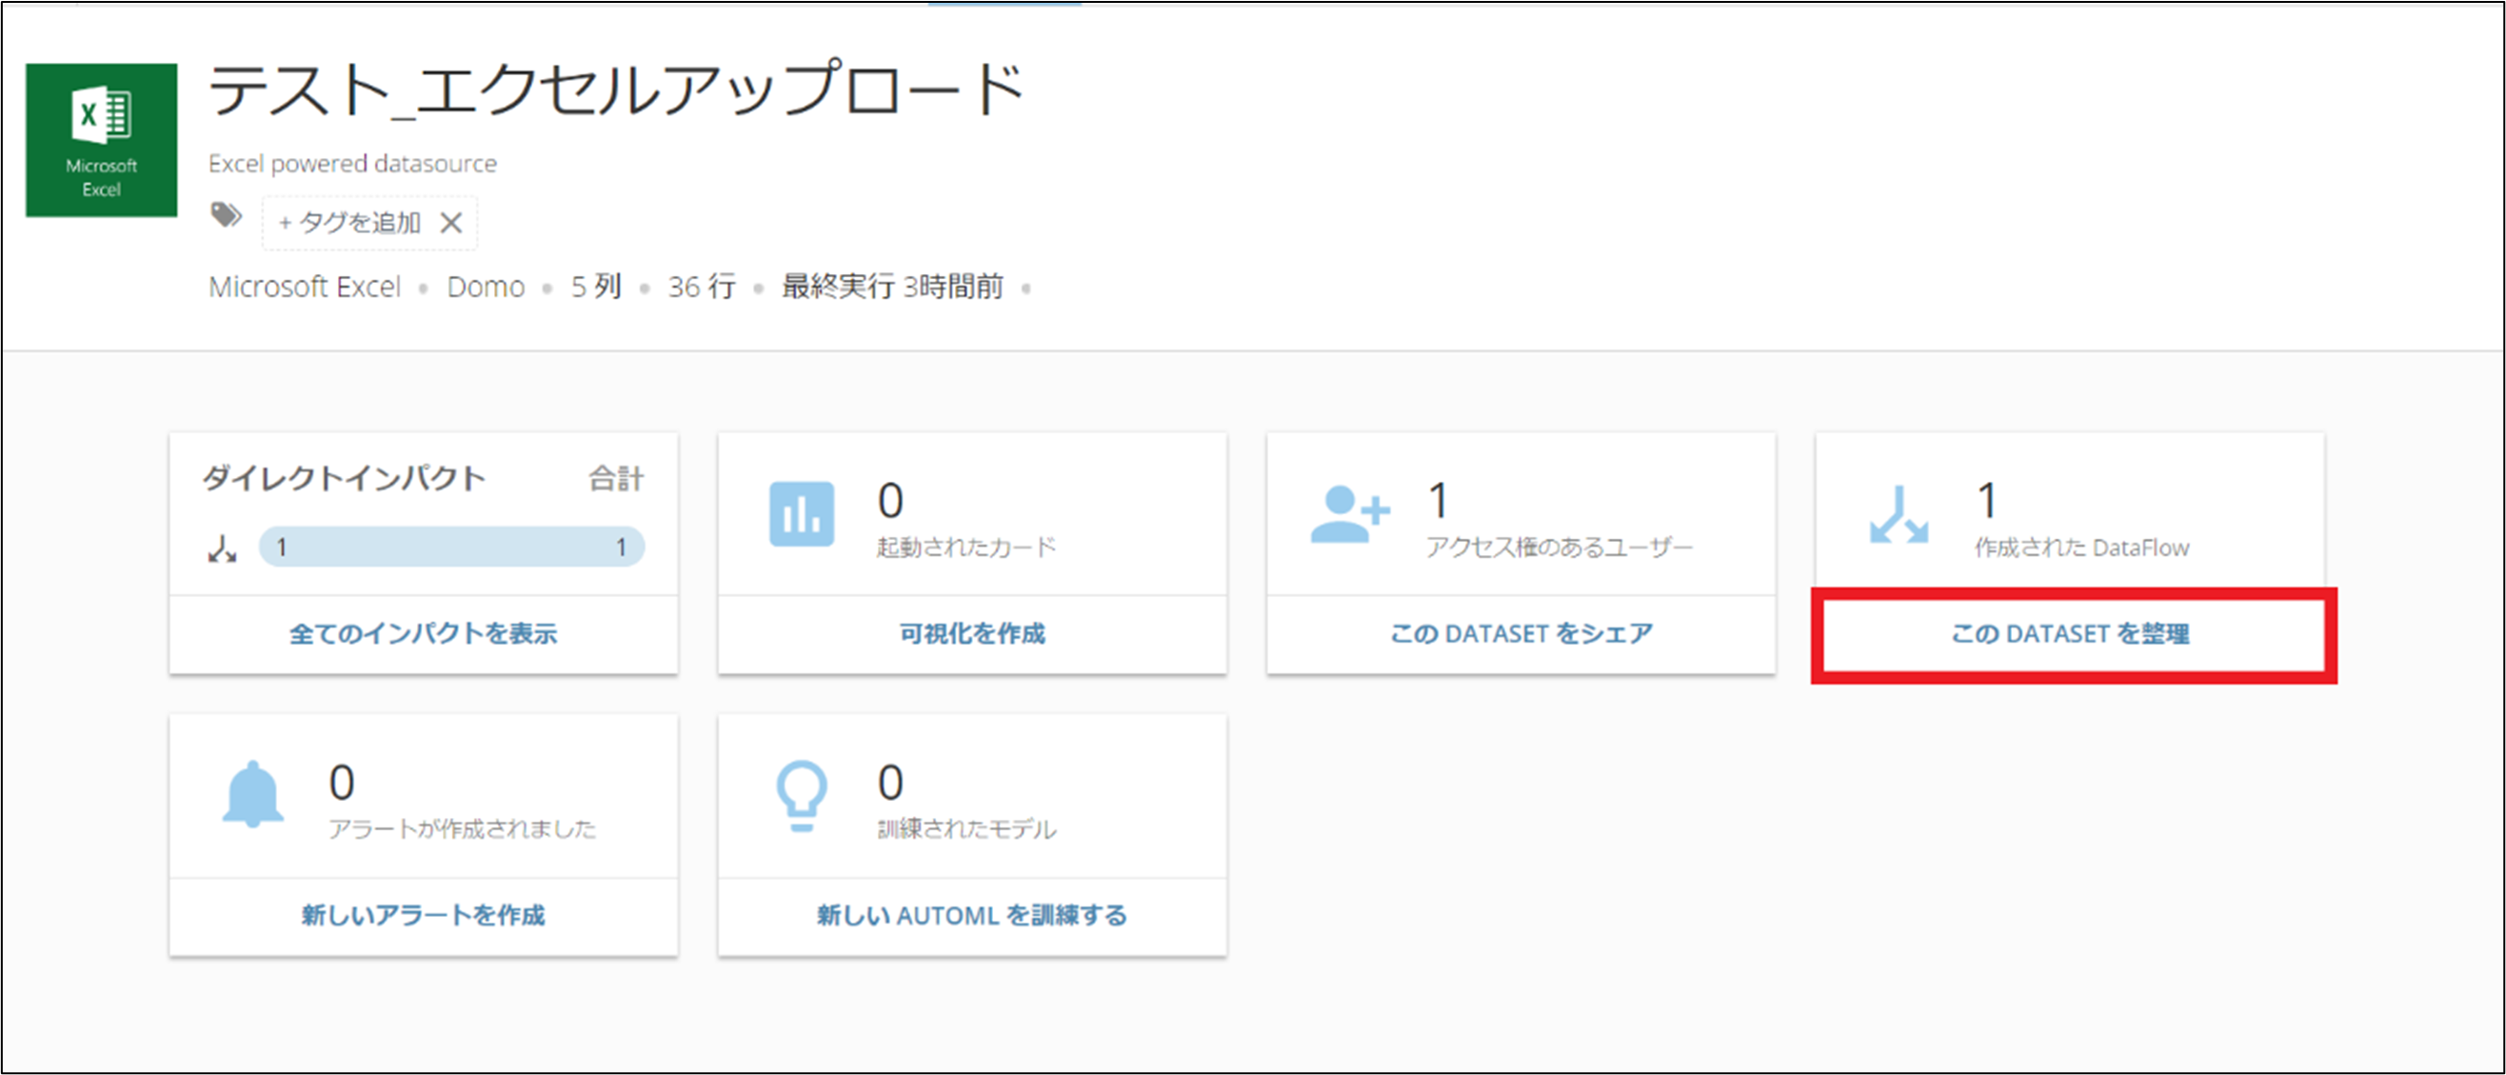Click the アラートが作成されました label
Screen dimensions: 2506x1075
462,829
